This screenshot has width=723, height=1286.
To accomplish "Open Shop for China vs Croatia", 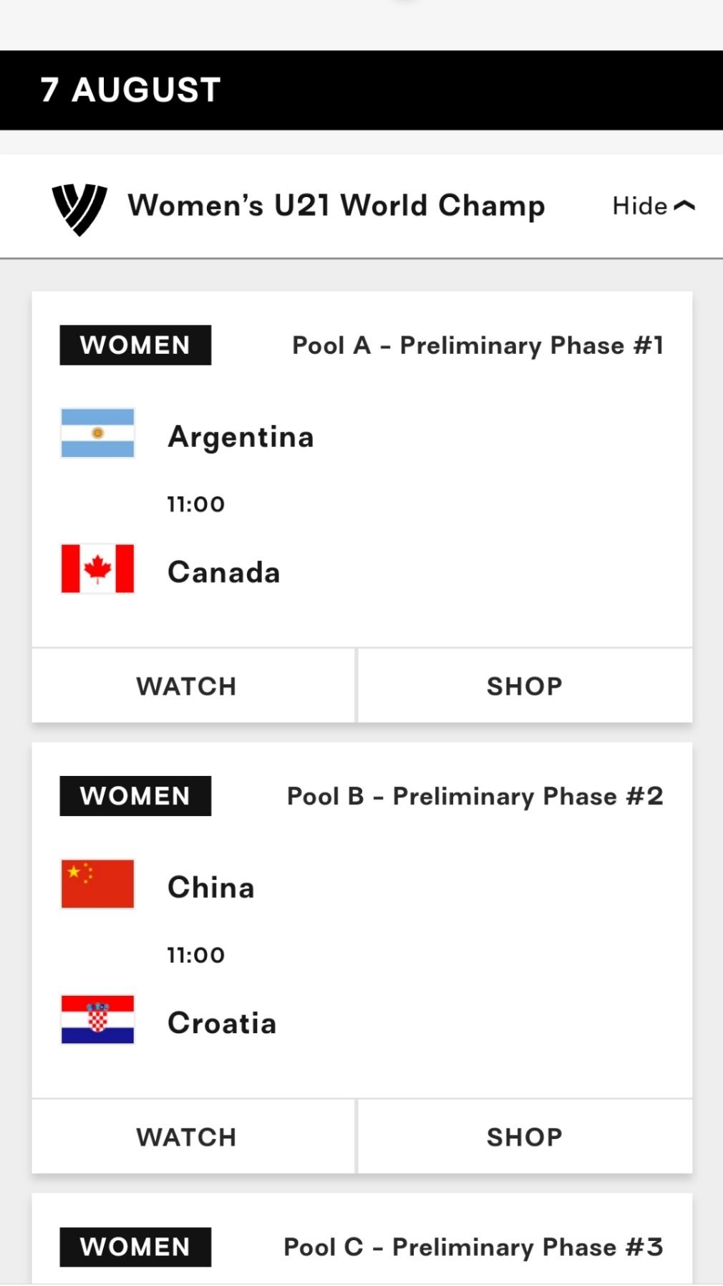I will [525, 1136].
